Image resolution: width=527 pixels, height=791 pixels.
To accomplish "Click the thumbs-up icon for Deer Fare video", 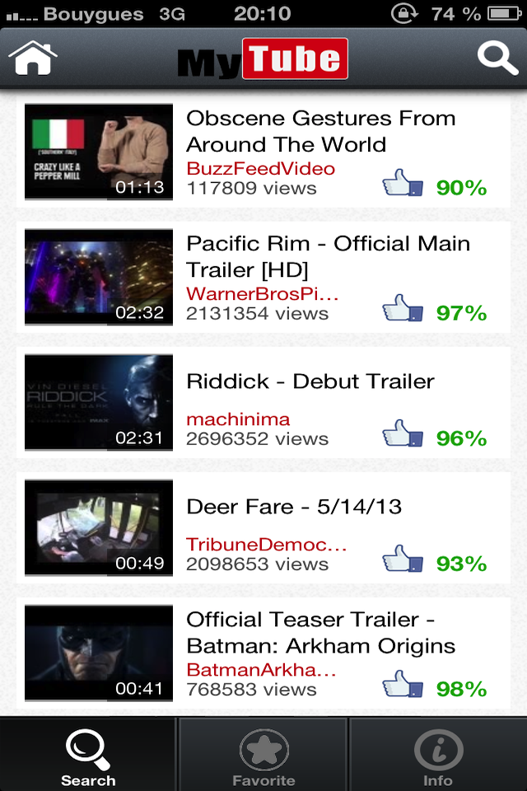I will 402,559.
